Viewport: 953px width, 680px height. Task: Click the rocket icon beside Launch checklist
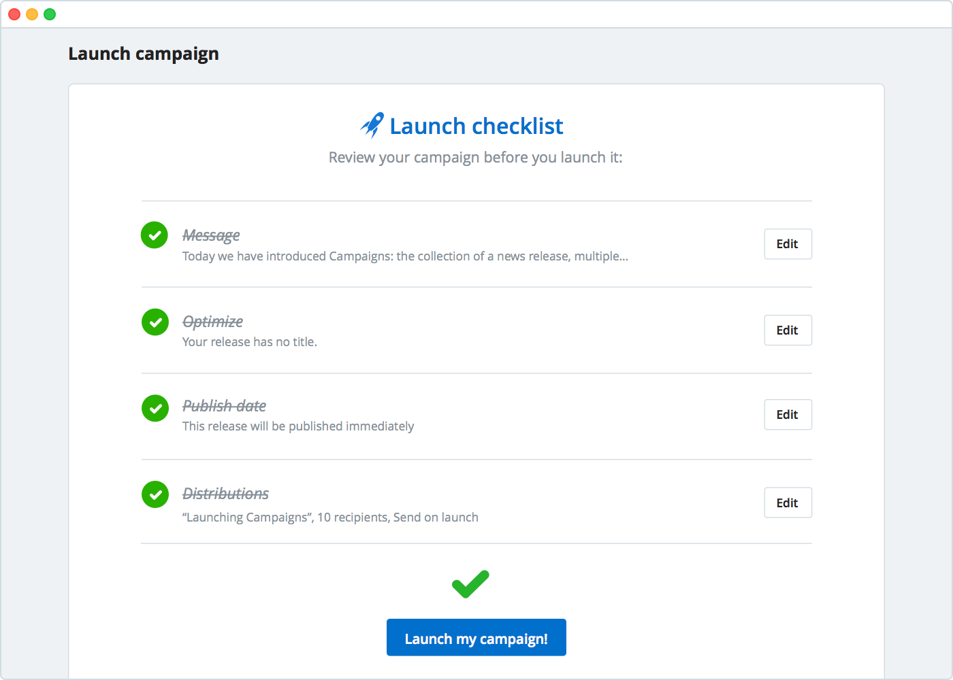372,125
